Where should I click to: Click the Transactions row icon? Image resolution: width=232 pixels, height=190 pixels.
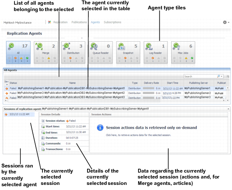click(43, 149)
